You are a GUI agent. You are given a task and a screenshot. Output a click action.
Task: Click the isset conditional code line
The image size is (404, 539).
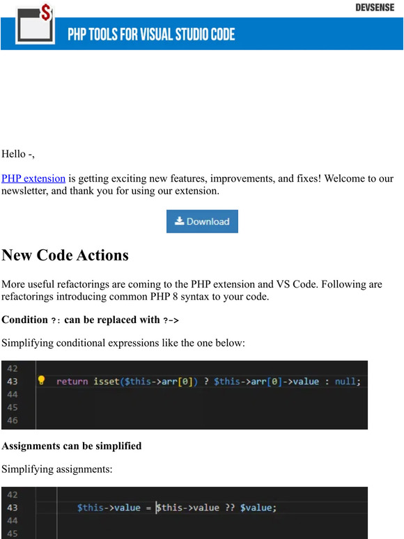click(208, 382)
